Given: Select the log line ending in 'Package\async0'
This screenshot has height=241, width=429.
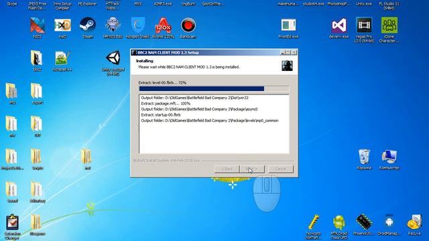Looking at the screenshot, I should coord(199,109).
